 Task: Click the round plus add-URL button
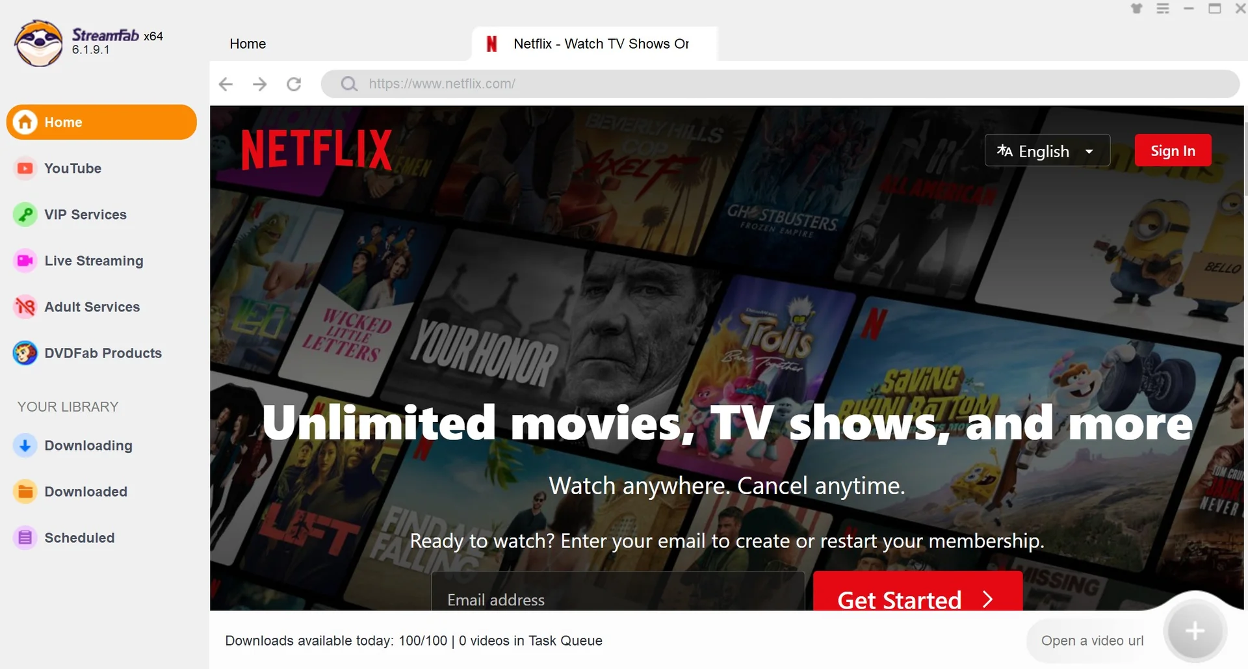tap(1195, 631)
